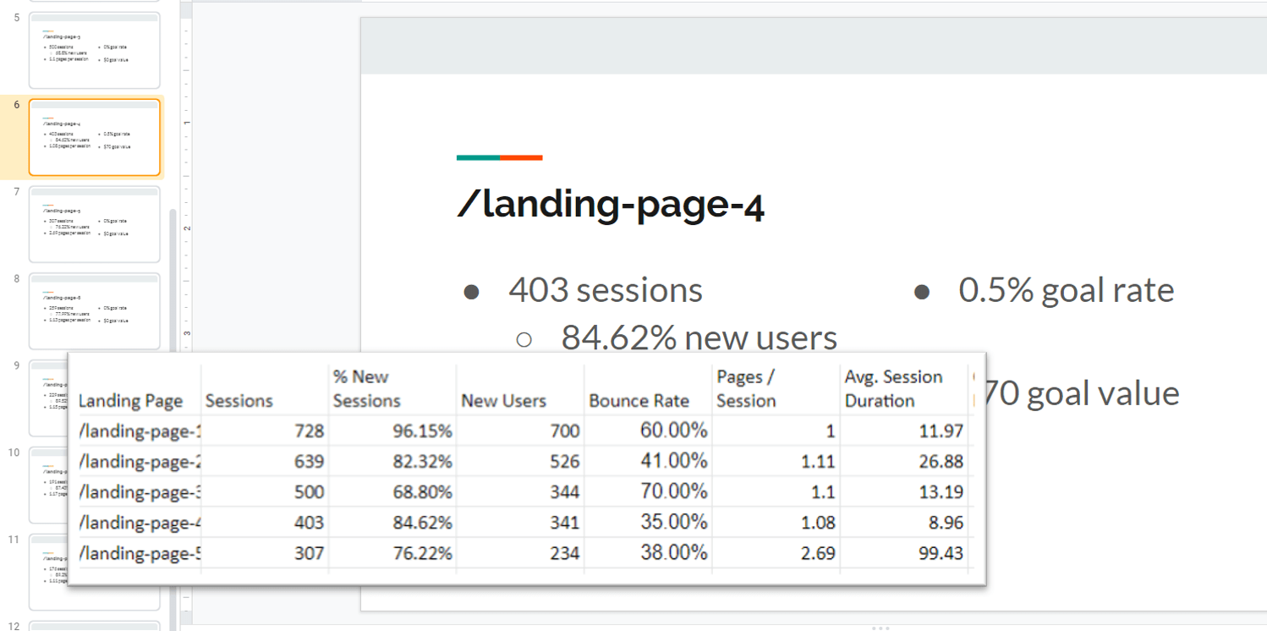Click the Landing Page column header
This screenshot has height=631, width=1267.
tap(130, 400)
